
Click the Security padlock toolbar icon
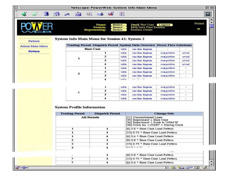tap(111, 14)
